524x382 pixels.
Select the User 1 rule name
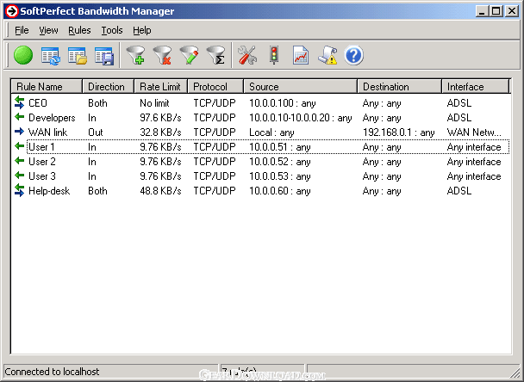[x=41, y=147]
